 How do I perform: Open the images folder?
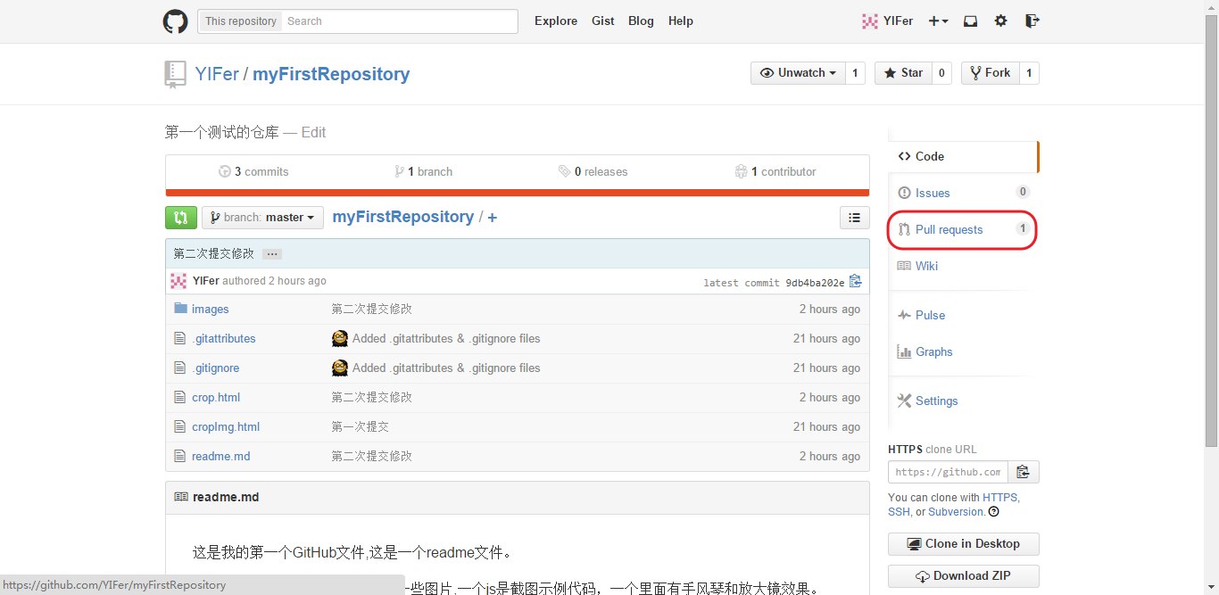(x=210, y=309)
